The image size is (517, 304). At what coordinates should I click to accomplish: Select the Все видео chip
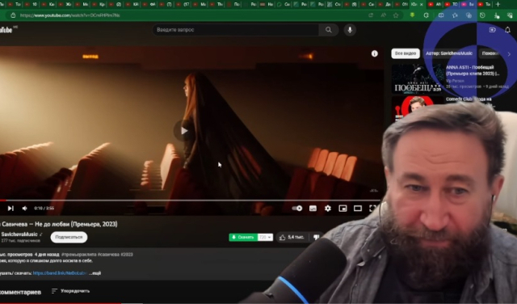click(x=406, y=53)
